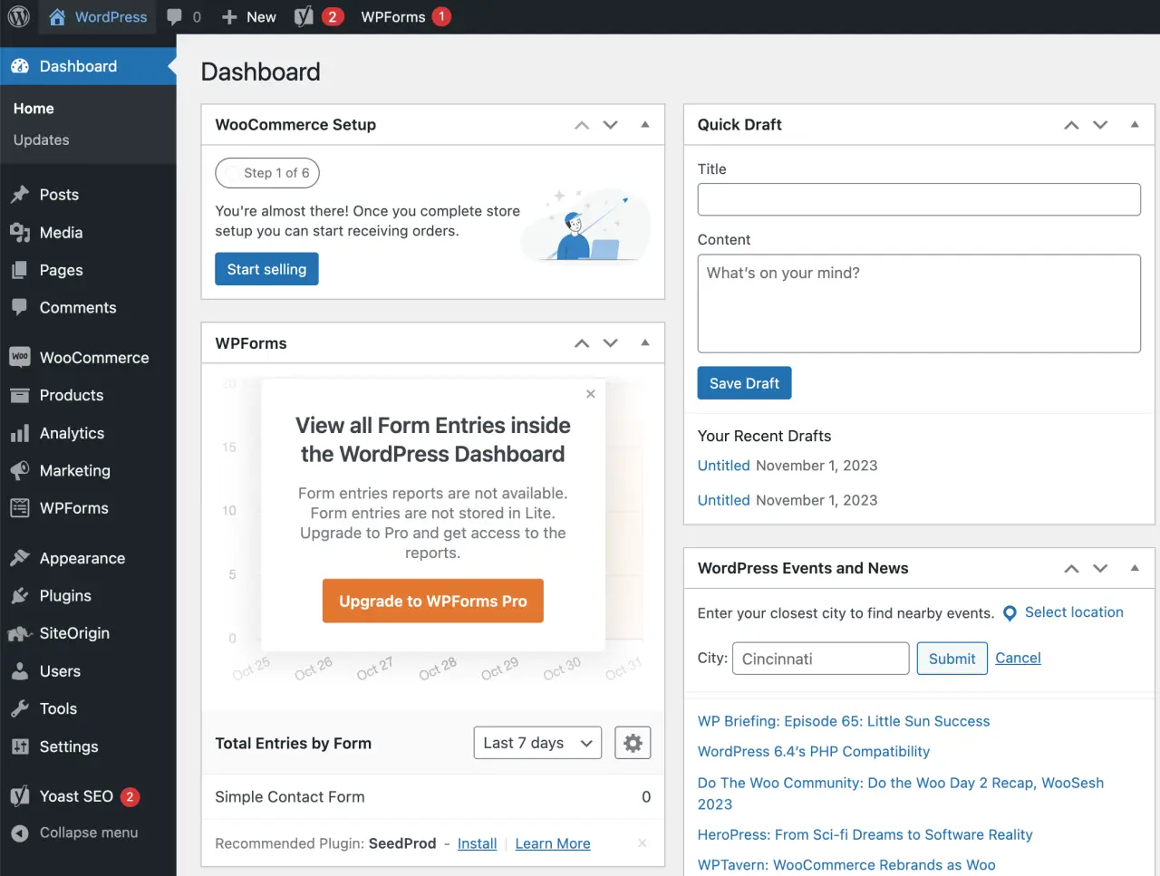This screenshot has width=1160, height=876.
Task: Move WordPress Events and News widget up
Action: (x=1071, y=569)
